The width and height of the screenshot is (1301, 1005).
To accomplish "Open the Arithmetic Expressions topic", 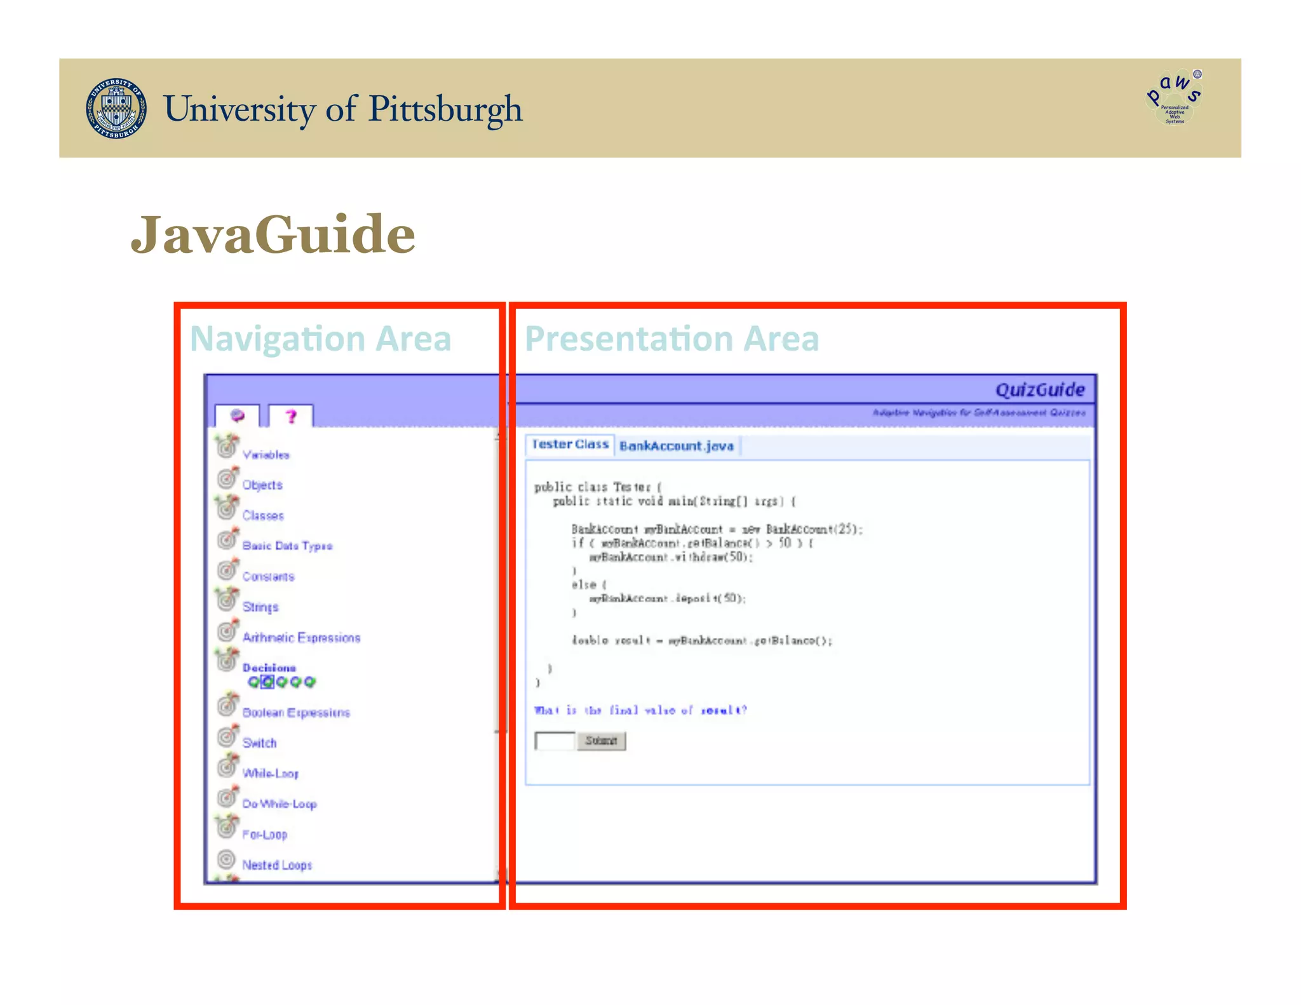I will coord(301,638).
